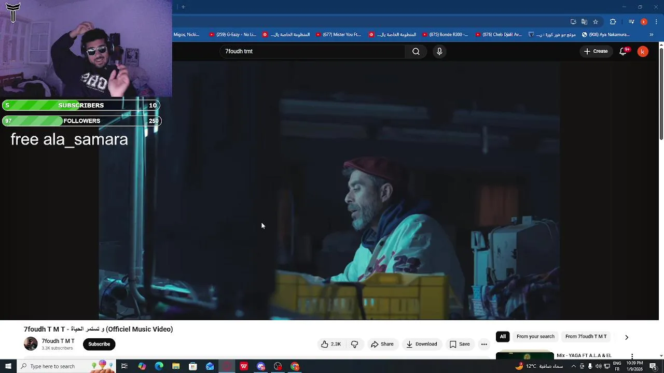Open the Windows notification center

click(x=653, y=366)
